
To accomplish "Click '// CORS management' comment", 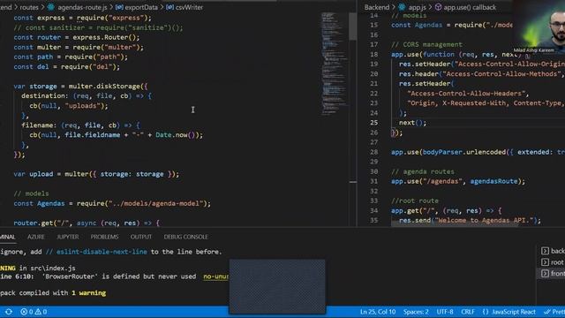I will pos(426,45).
